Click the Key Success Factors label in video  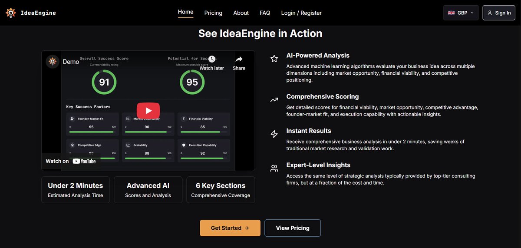point(88,106)
